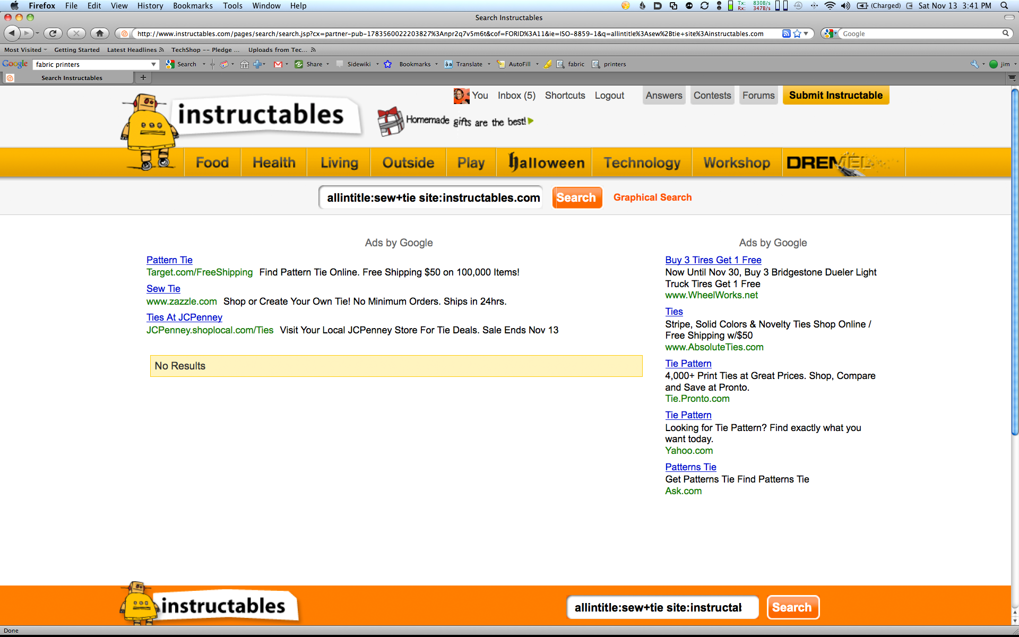Open the Tools menu

click(x=232, y=6)
